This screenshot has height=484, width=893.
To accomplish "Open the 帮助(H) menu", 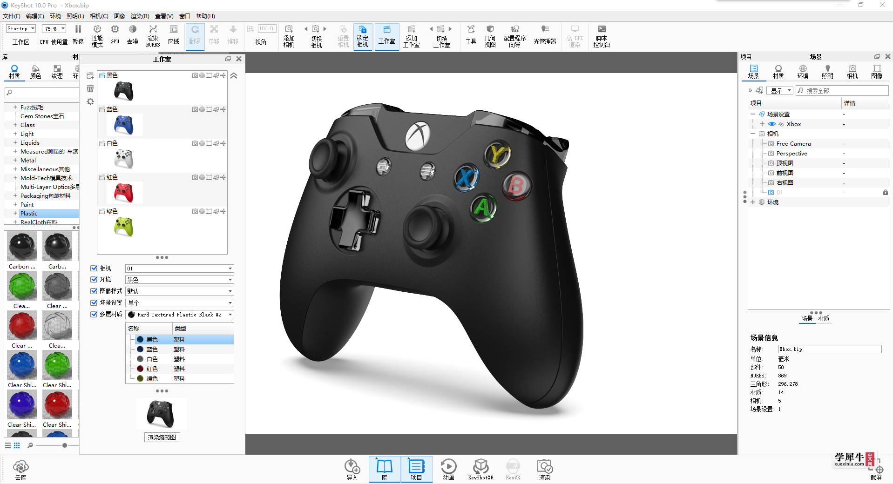I will point(205,16).
